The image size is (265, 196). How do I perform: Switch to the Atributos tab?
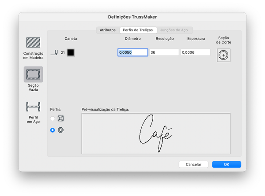pos(108,30)
